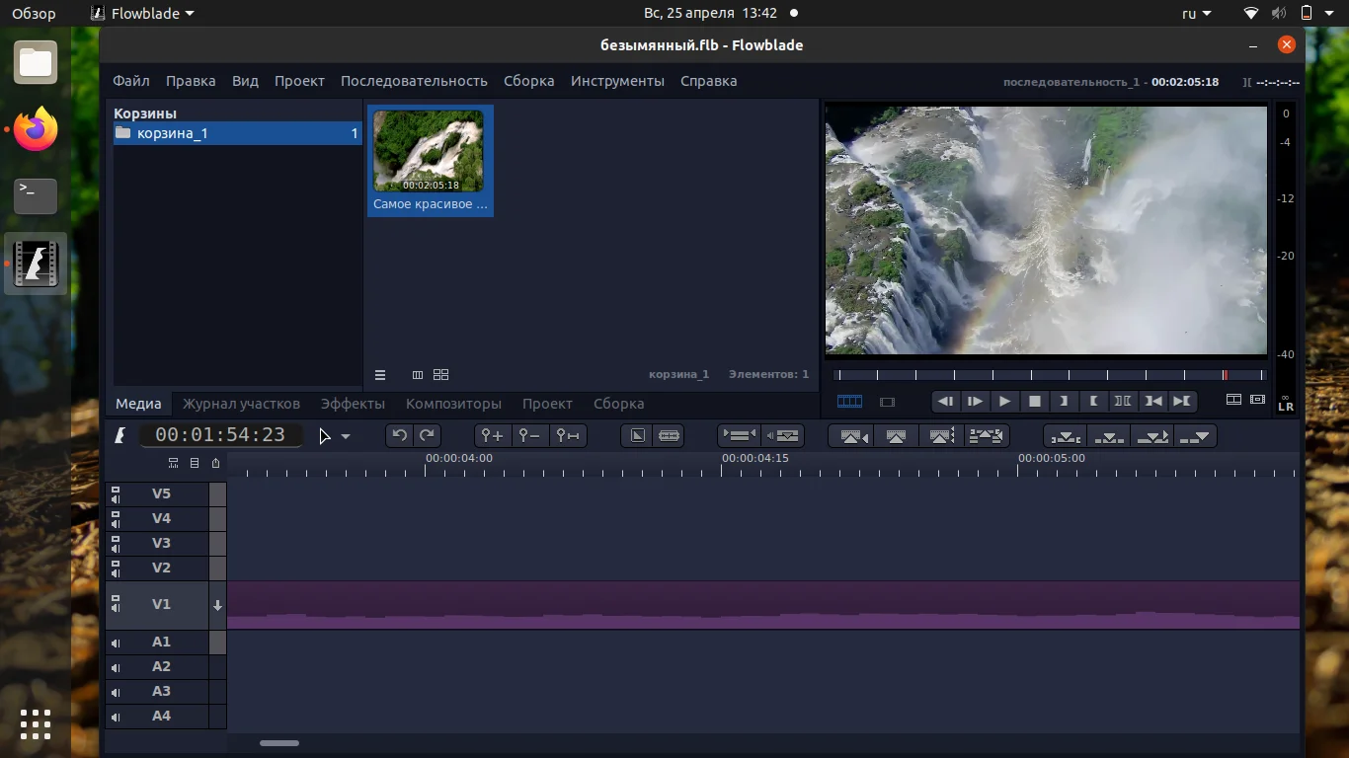Image resolution: width=1349 pixels, height=758 pixels.
Task: Click the zoom-to-fit timeline length icon
Action: click(x=568, y=435)
